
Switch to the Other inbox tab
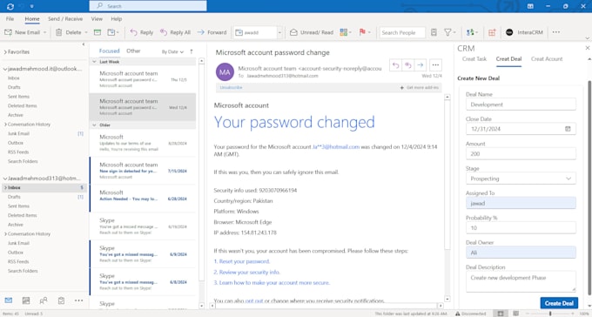pos(133,51)
